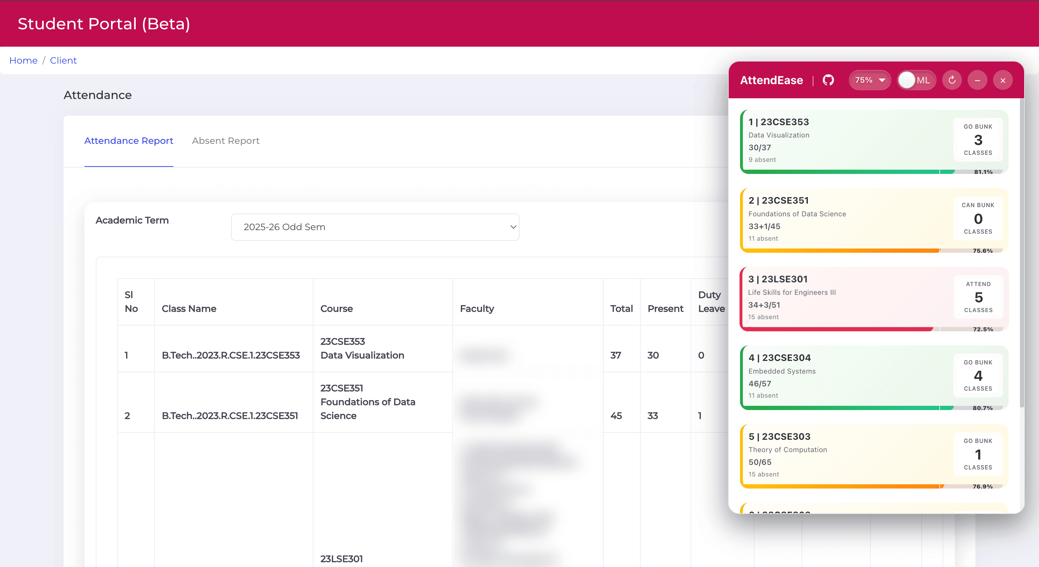The image size is (1039, 567).
Task: Click the Total value 45
Action: [x=616, y=416]
